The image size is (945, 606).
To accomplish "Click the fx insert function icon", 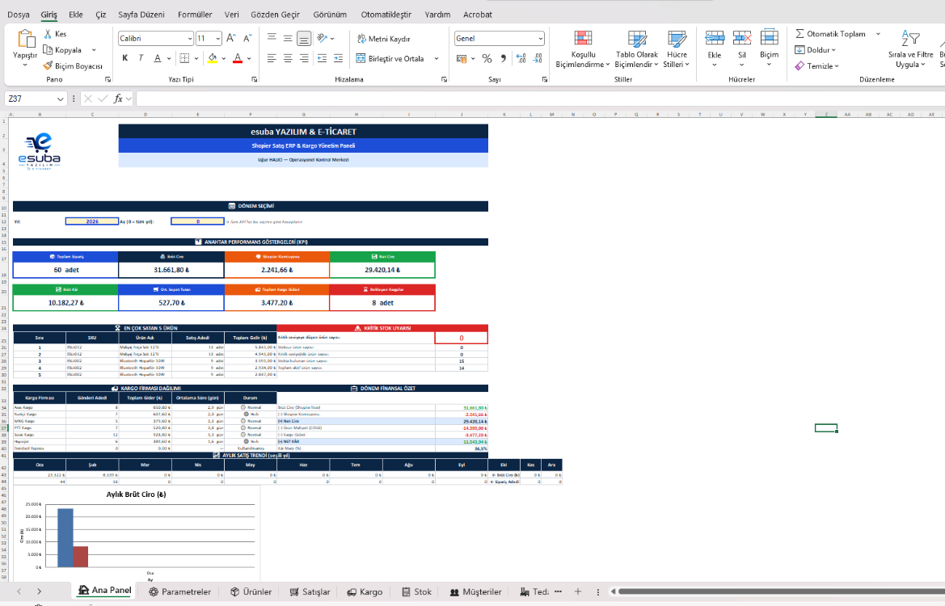I will (118, 99).
